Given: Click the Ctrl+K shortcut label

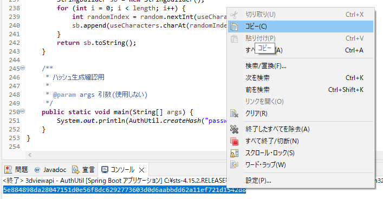Looking at the screenshot, I should [354, 78].
